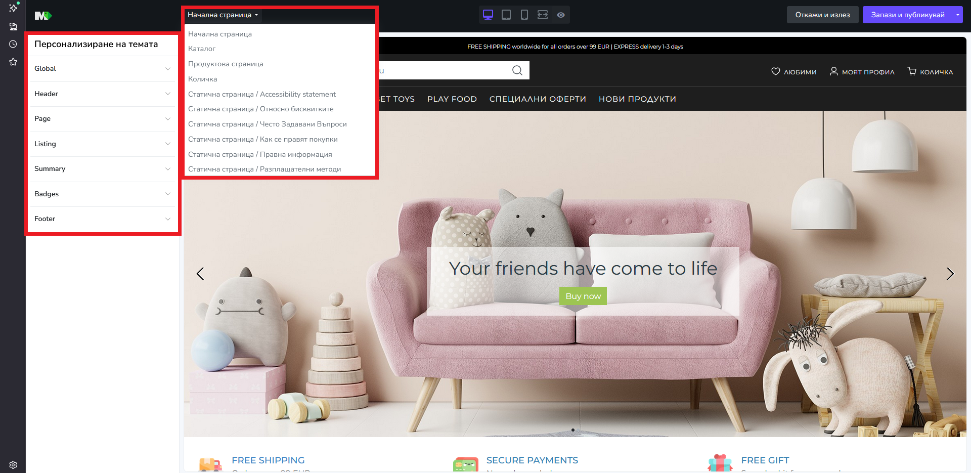Click the AI sparkle icon in left sidebar

(x=13, y=8)
